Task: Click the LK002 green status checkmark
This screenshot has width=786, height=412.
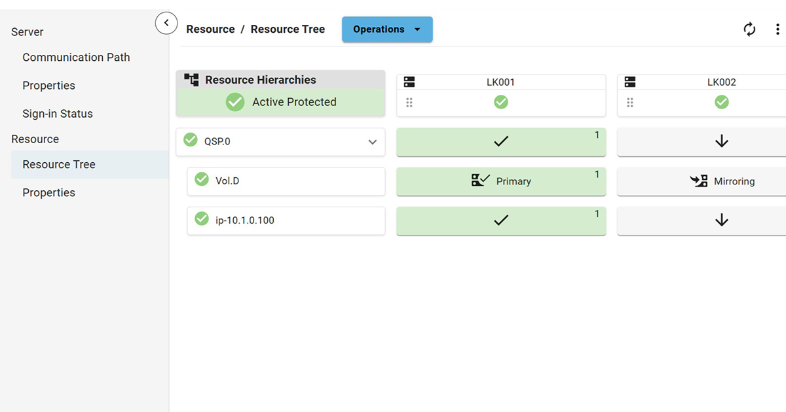Action: click(x=721, y=103)
